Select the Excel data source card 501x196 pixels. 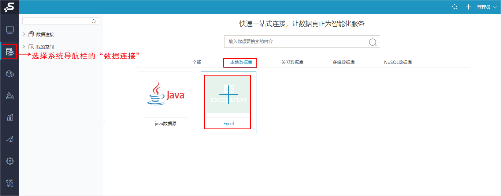click(x=229, y=103)
